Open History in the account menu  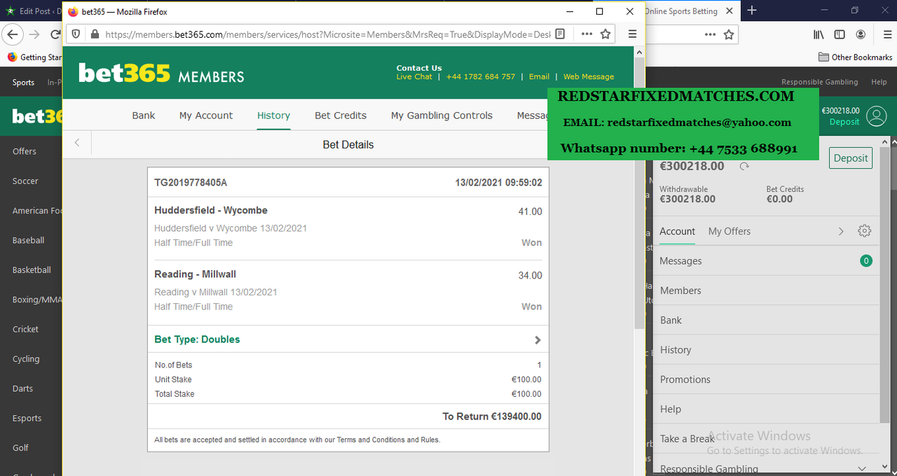[x=766, y=350]
